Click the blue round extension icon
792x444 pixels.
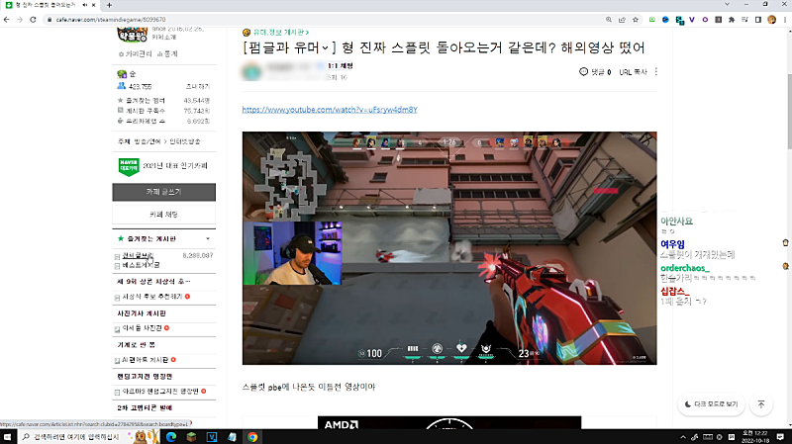click(665, 20)
